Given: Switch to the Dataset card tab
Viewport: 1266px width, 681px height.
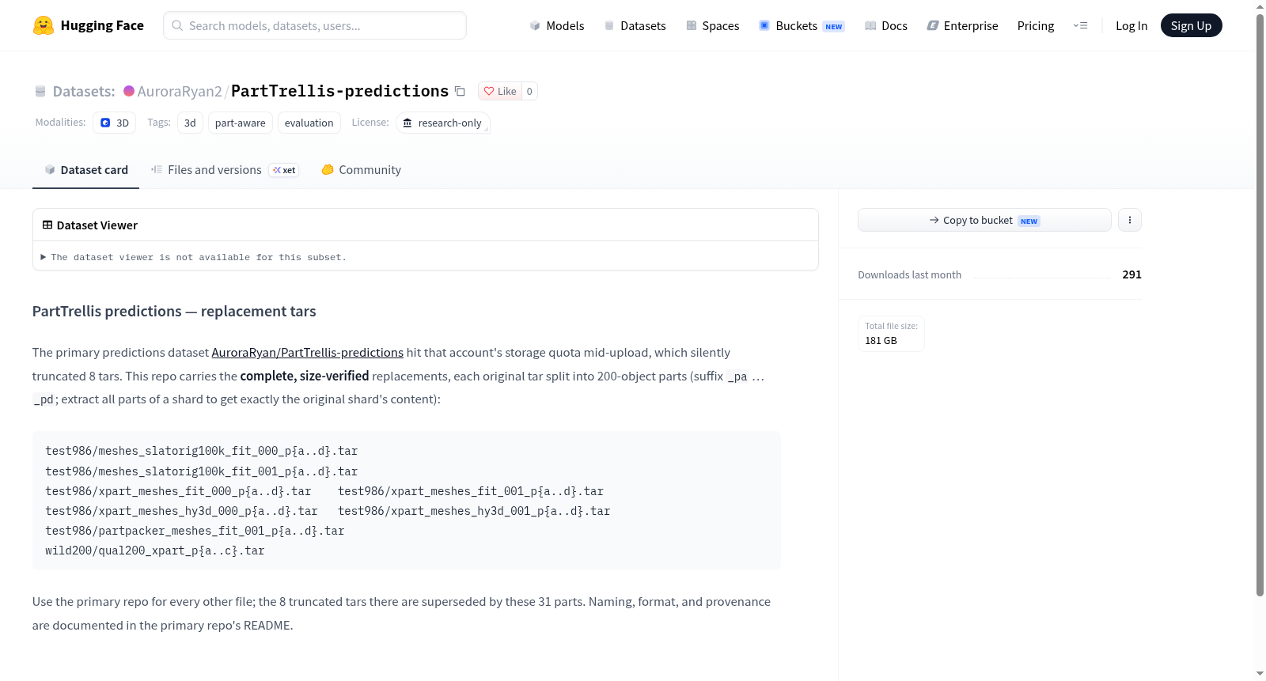Looking at the screenshot, I should (86, 170).
